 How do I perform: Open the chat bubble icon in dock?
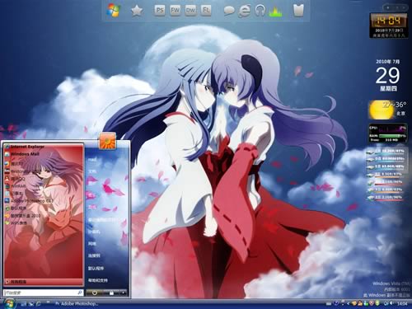229,11
